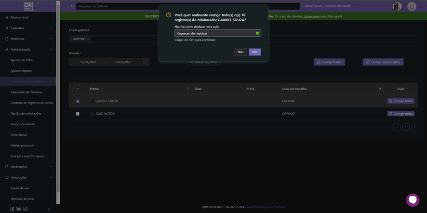Cancel the dialog with the Não button
Image resolution: width=427 pixels, height=213 pixels.
[x=240, y=52]
